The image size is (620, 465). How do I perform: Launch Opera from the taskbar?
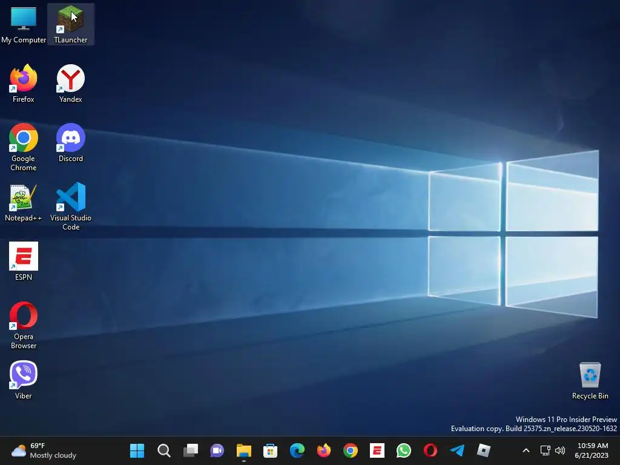[430, 450]
